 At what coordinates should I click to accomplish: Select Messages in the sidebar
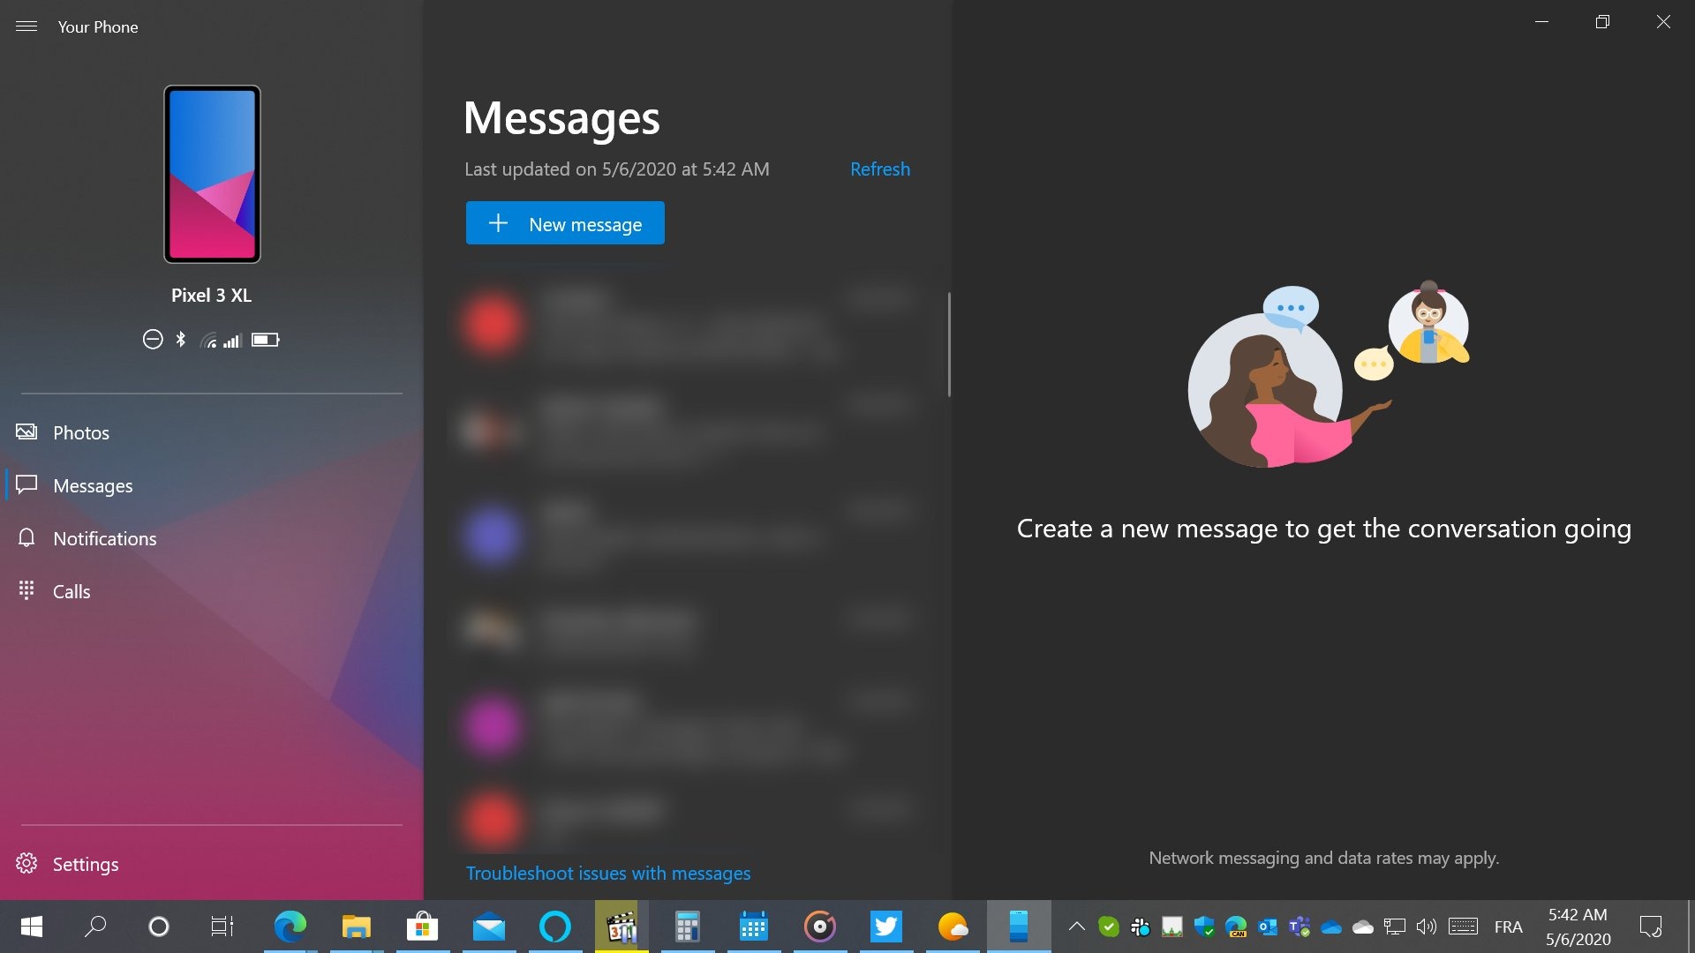coord(92,485)
